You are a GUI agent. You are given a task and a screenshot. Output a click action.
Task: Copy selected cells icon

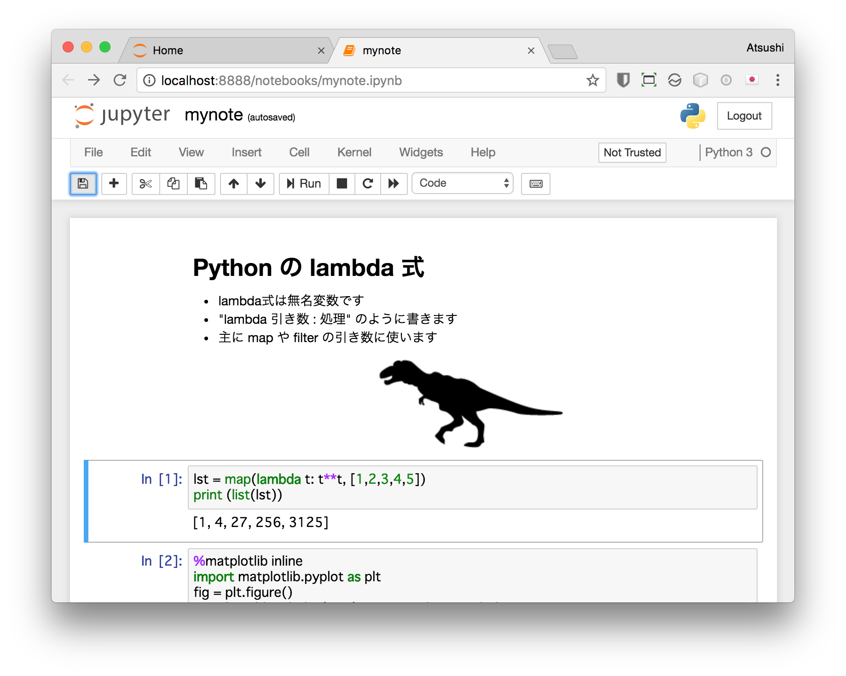click(173, 183)
